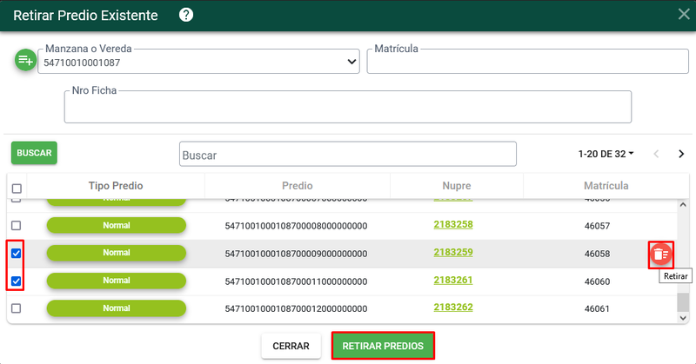
Task: Click the scrollbar down arrow of table
Action: (683, 317)
